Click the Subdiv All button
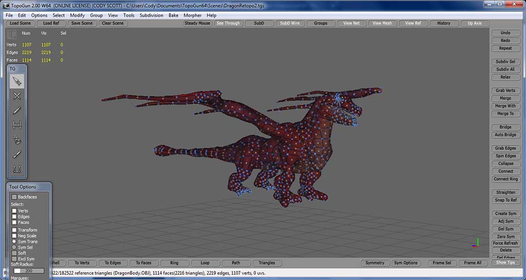The height and width of the screenshot is (280, 526). (x=505, y=69)
